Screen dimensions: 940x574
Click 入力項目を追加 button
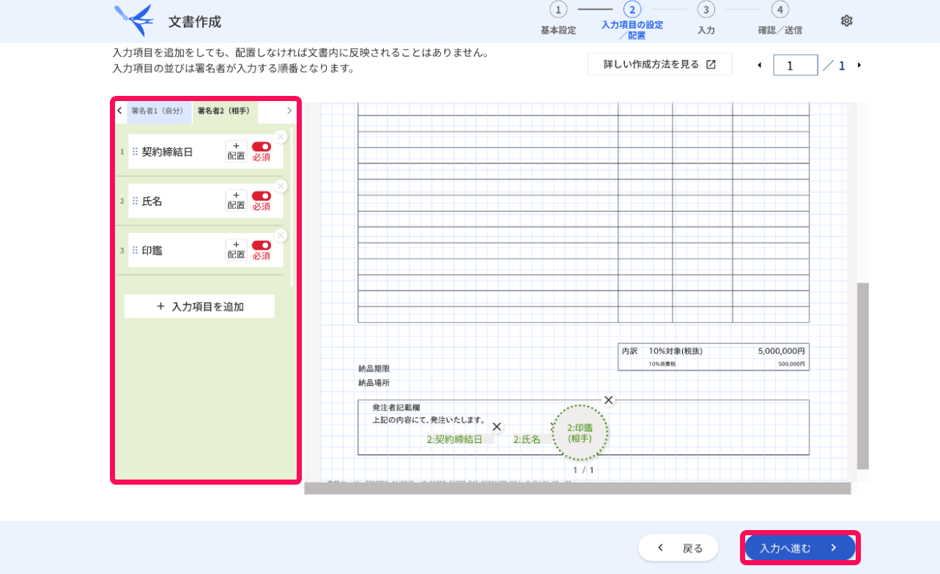(x=199, y=306)
